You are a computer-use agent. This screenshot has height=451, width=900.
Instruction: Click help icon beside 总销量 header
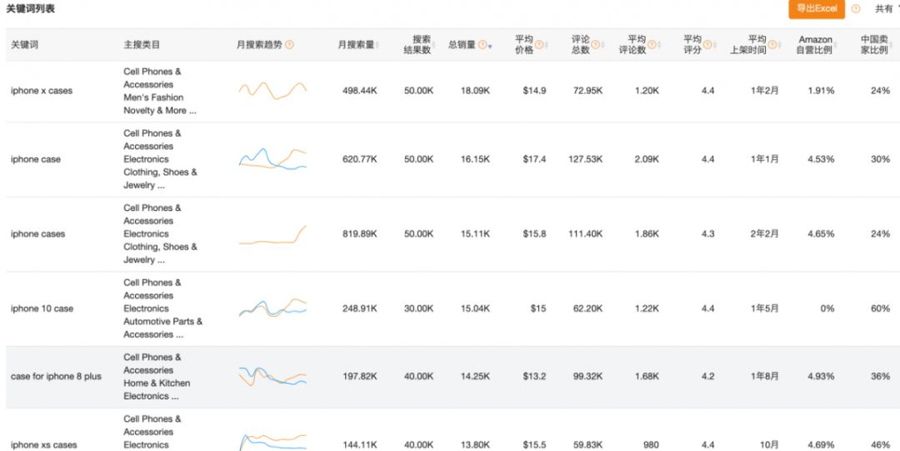point(482,45)
